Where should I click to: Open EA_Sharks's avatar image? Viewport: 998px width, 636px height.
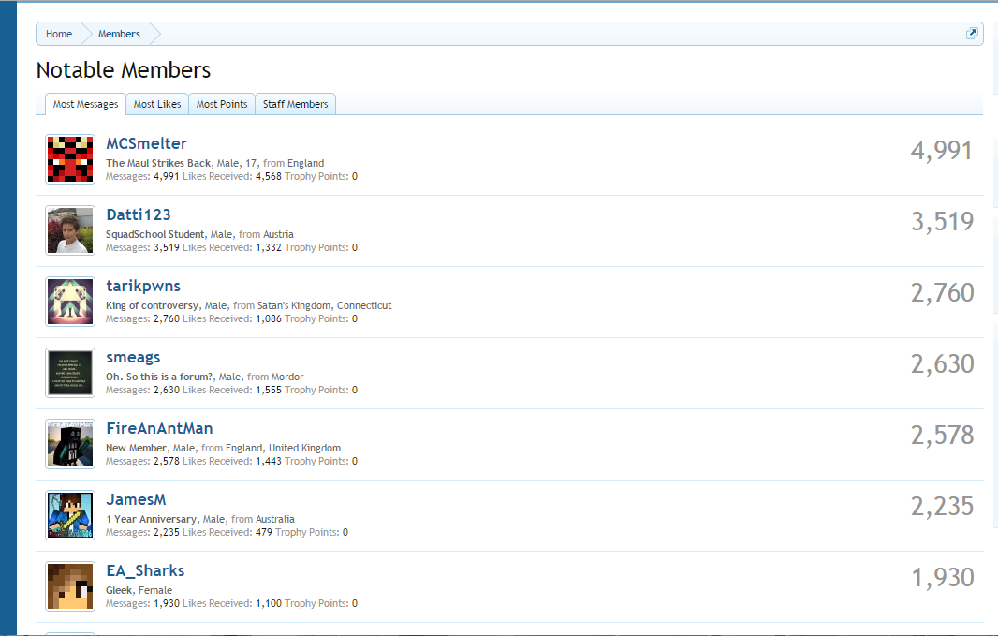pyautogui.click(x=70, y=586)
